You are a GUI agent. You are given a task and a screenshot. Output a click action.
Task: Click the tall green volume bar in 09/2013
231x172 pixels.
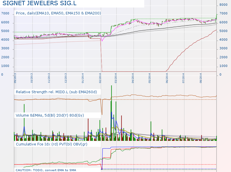[x=24, y=122]
